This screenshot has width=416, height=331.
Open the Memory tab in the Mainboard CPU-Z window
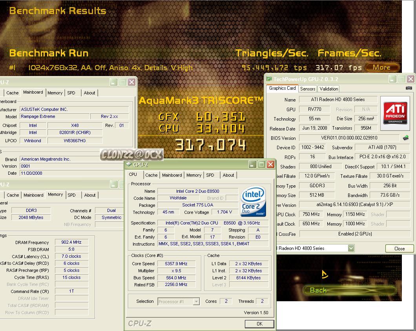pos(55,93)
